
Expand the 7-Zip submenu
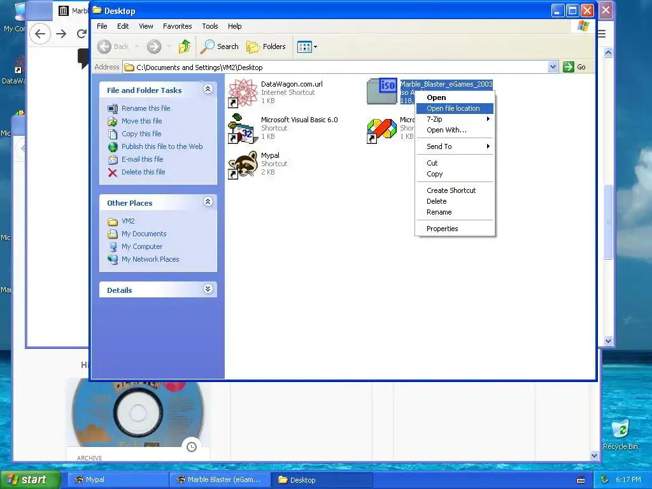point(455,119)
